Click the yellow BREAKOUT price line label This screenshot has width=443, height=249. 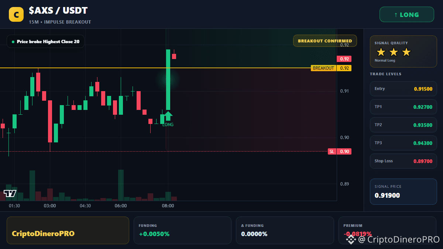point(323,68)
